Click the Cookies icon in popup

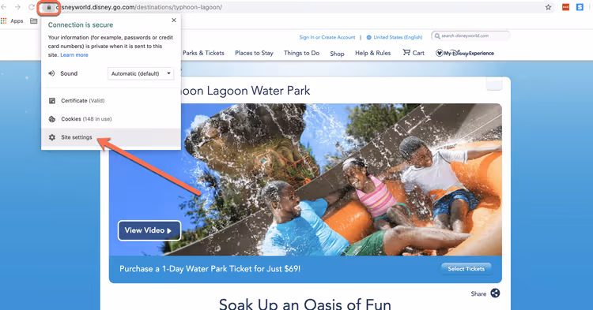coord(52,119)
